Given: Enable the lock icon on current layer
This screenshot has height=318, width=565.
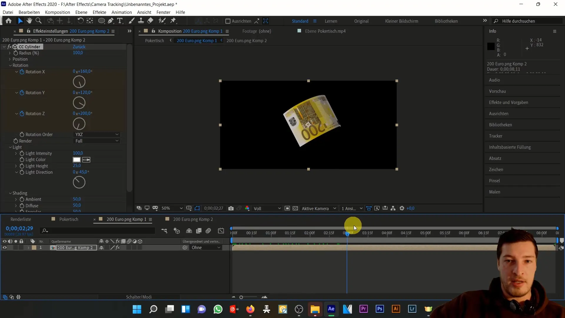Looking at the screenshot, I should point(21,248).
